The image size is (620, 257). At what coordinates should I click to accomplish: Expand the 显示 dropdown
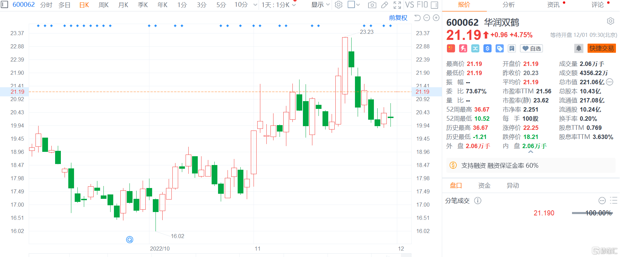click(320, 5)
